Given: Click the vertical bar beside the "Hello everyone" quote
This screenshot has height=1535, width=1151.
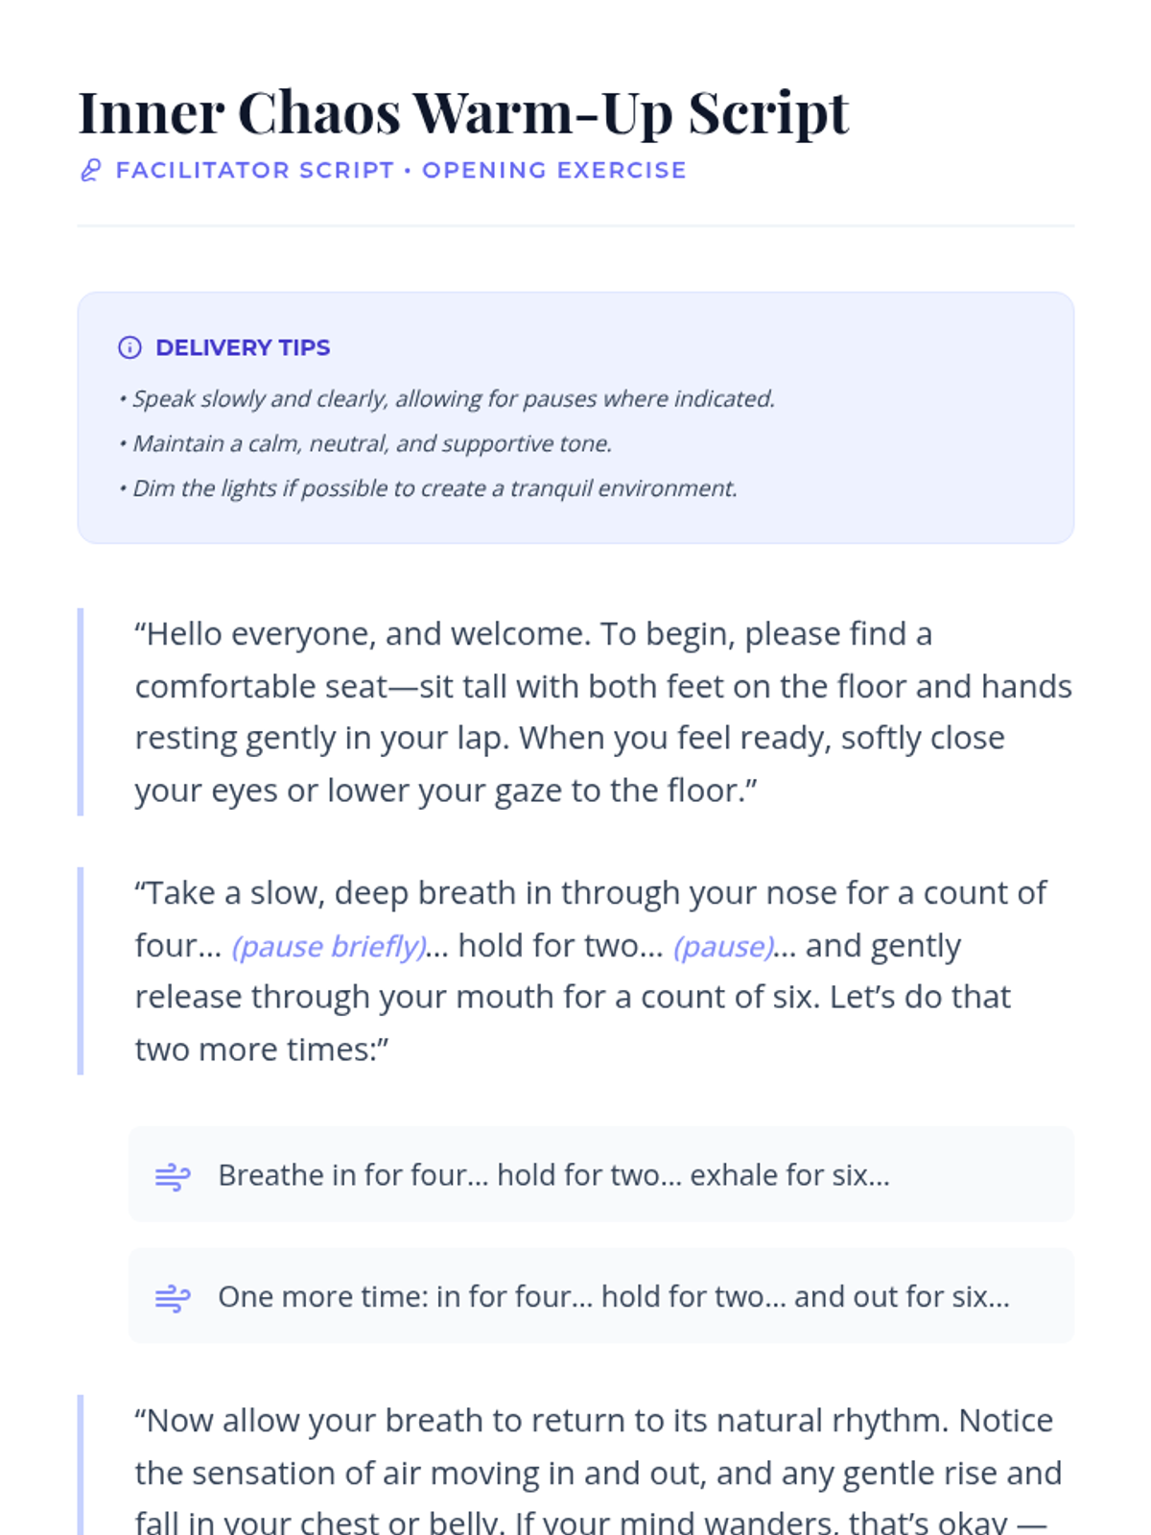Looking at the screenshot, I should [81, 712].
